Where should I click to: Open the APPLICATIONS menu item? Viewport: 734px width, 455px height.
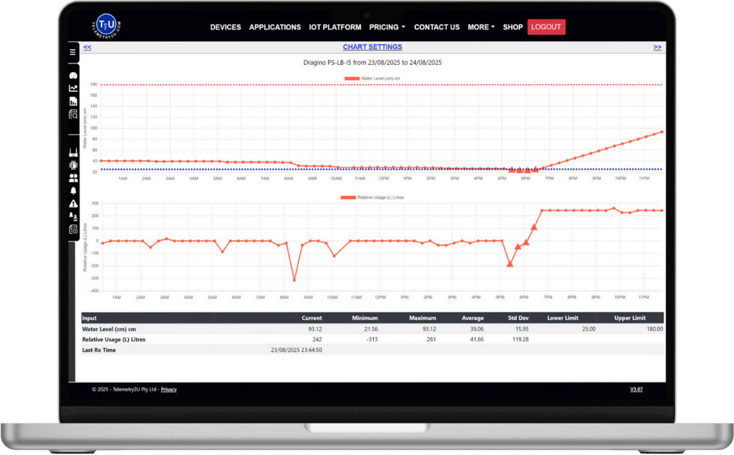[x=275, y=27]
